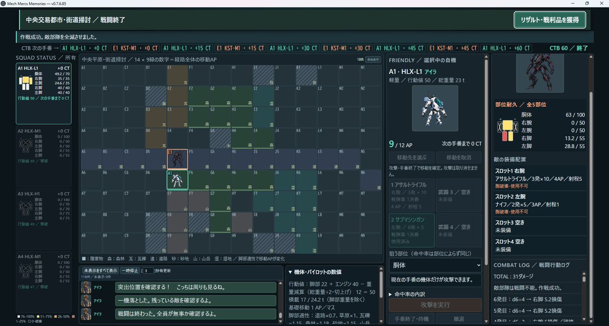The image size is (609, 326).
Task: Select empty weapon slot 武器 3
Action: click(x=459, y=195)
